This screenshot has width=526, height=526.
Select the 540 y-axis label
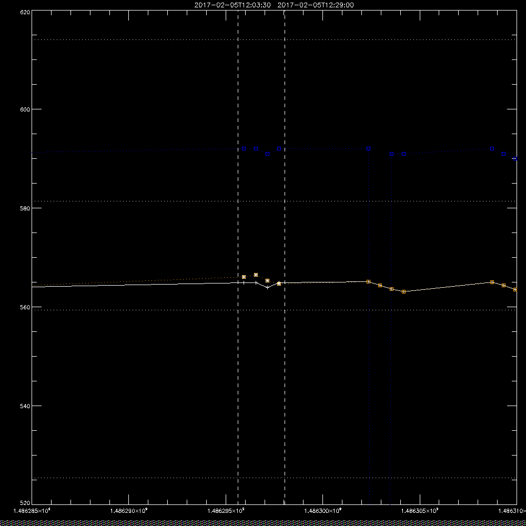(x=25, y=406)
